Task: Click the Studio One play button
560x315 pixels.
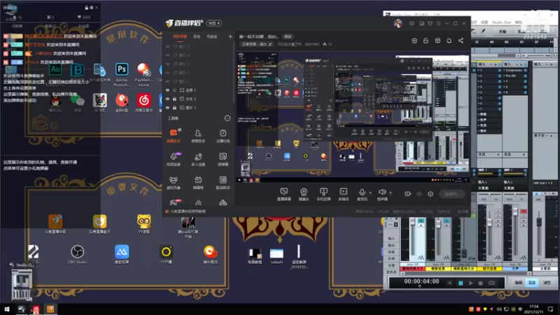Action: [x=470, y=283]
